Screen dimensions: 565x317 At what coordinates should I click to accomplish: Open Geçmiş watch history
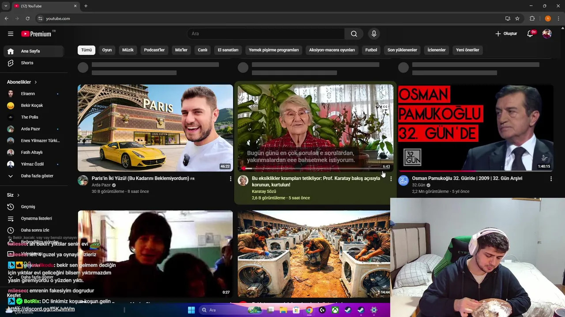tap(34, 207)
